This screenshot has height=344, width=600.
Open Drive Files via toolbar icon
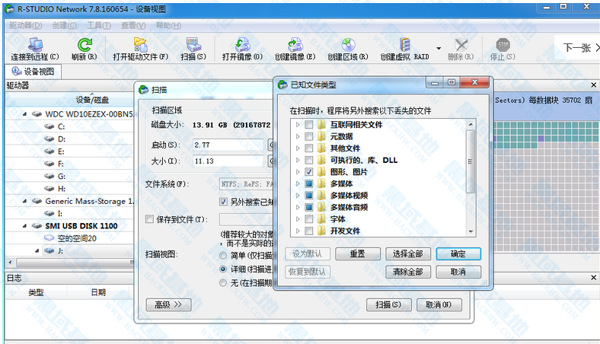(x=140, y=45)
